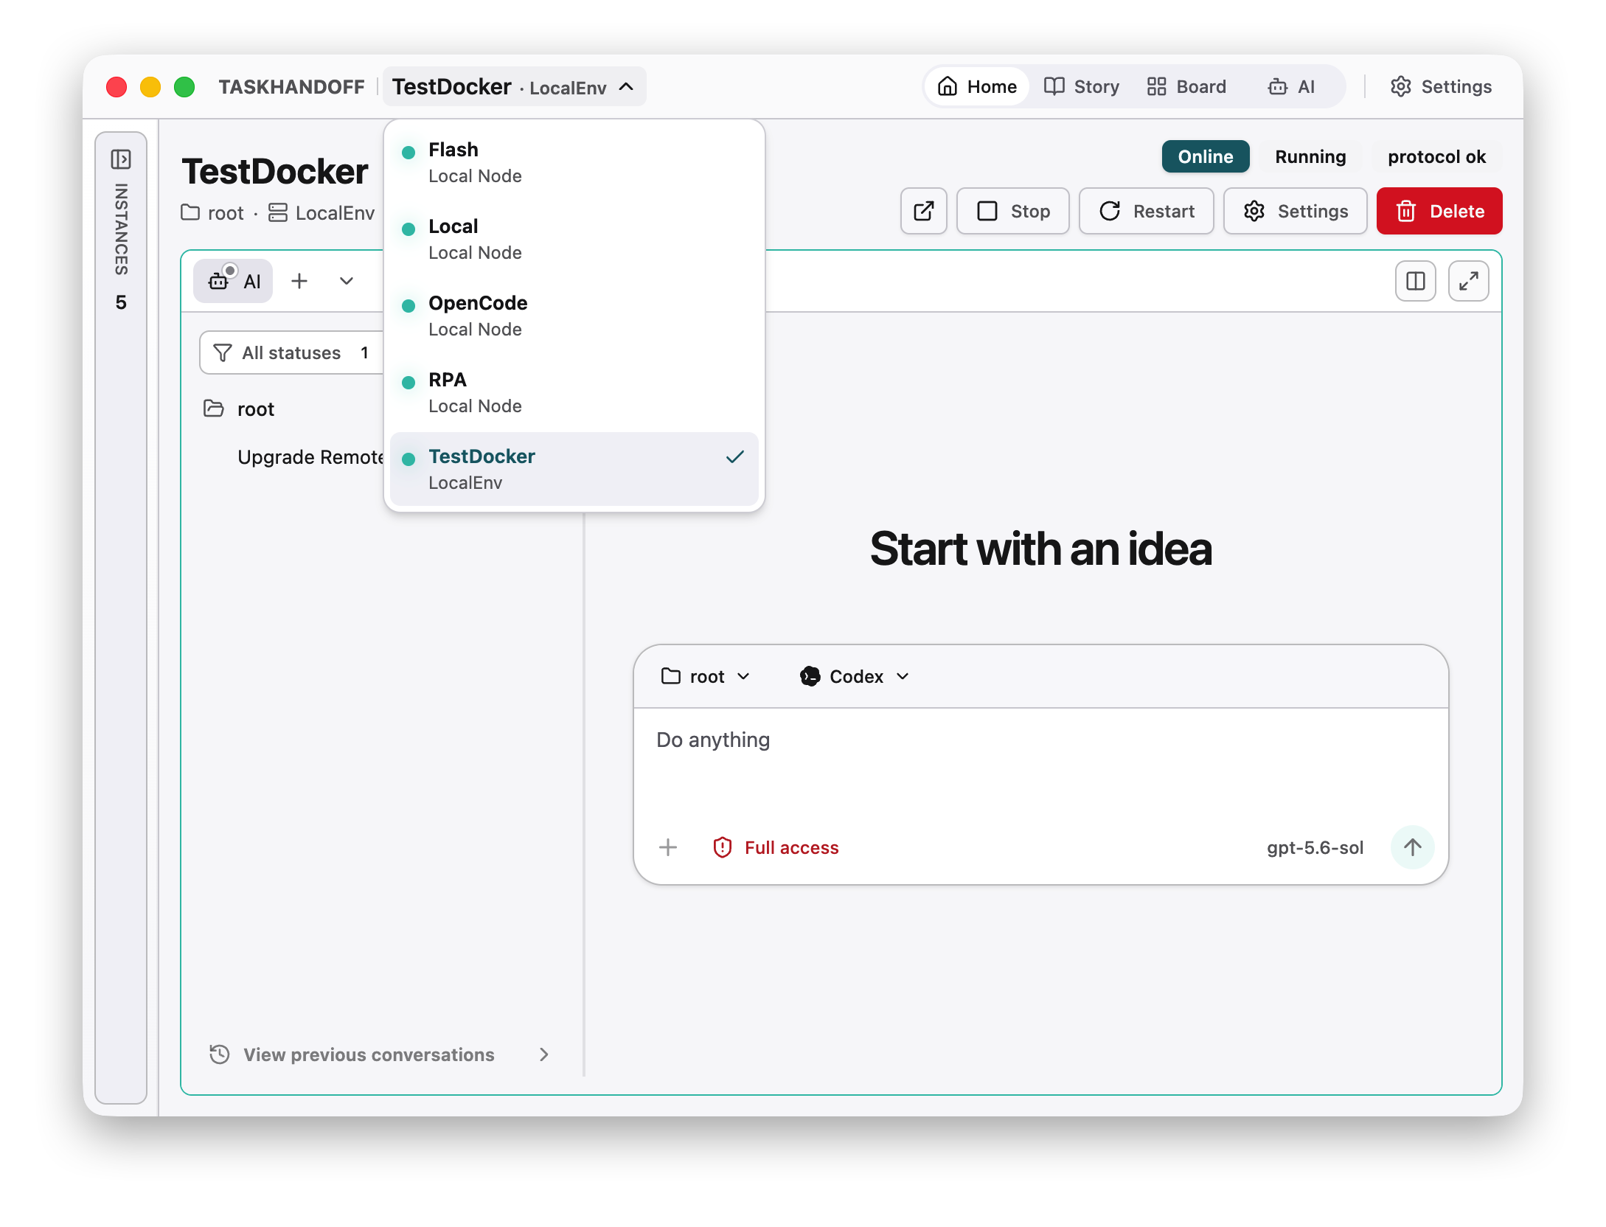
Task: Expand the Instances sidebar panel icon
Action: (121, 159)
